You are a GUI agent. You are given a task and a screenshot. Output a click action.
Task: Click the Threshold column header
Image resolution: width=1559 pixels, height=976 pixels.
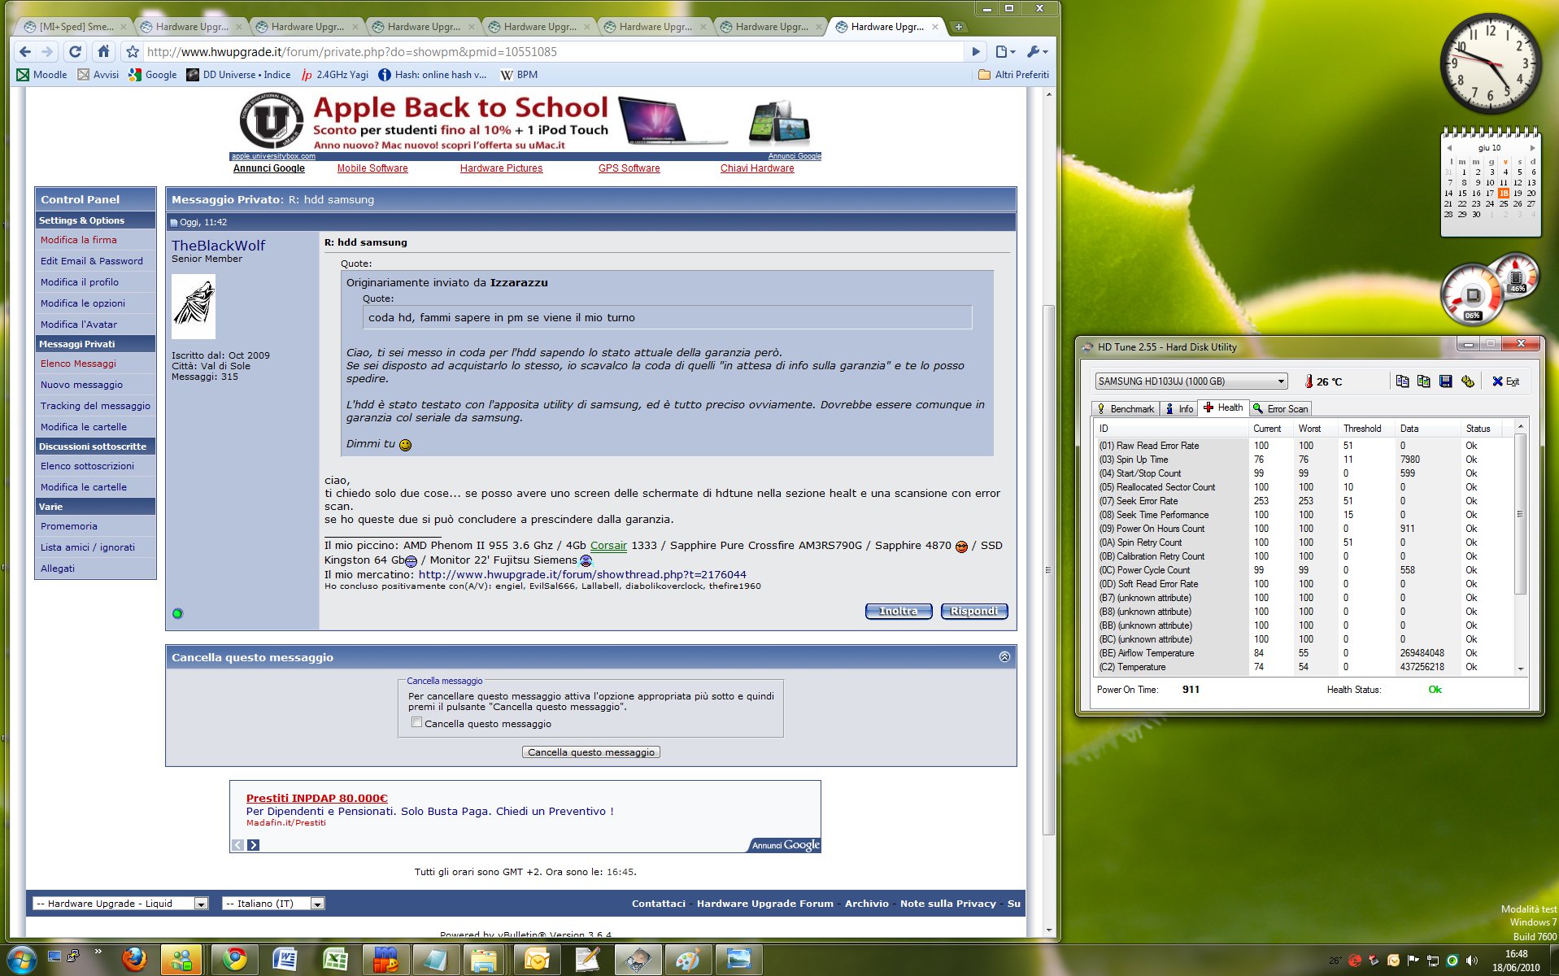[1365, 429]
